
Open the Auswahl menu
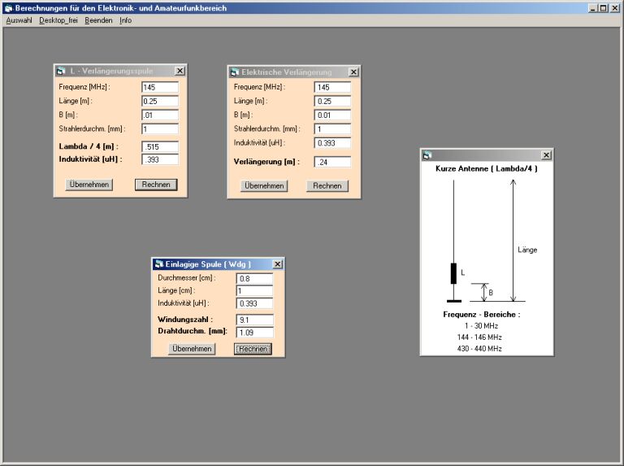click(19, 20)
